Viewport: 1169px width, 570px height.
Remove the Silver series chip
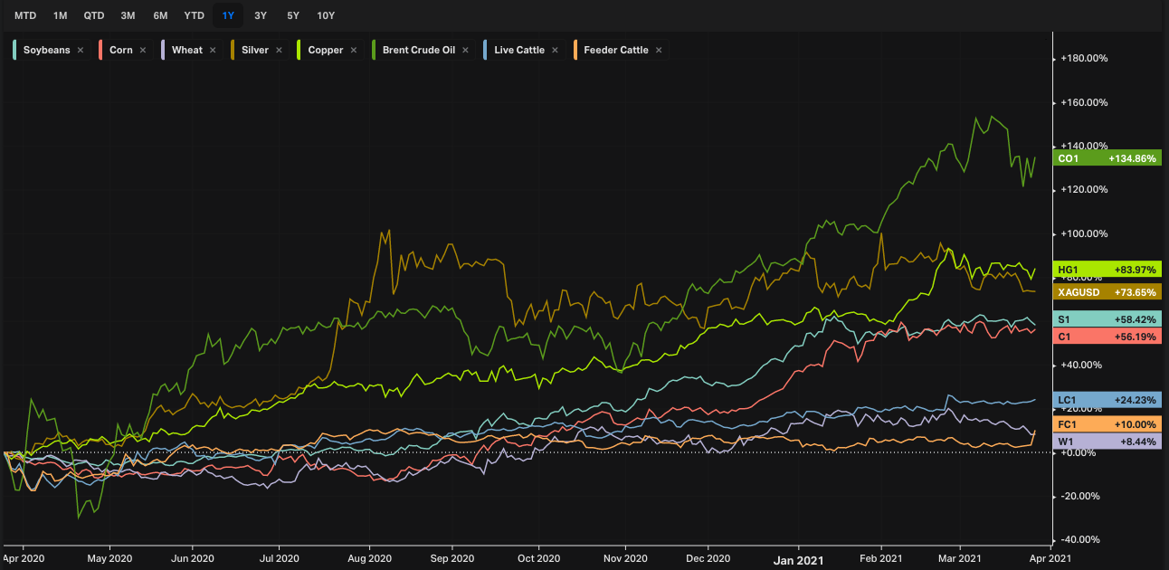(x=279, y=51)
